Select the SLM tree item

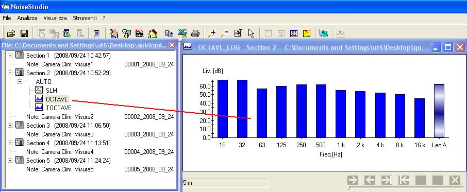pyautogui.click(x=51, y=90)
